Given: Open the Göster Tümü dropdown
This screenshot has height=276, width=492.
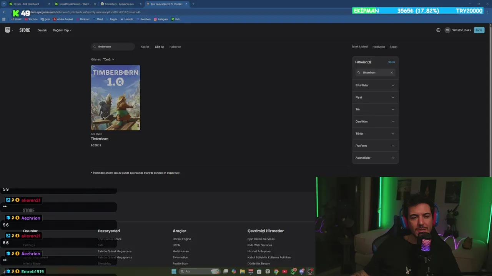Looking at the screenshot, I should tap(108, 59).
